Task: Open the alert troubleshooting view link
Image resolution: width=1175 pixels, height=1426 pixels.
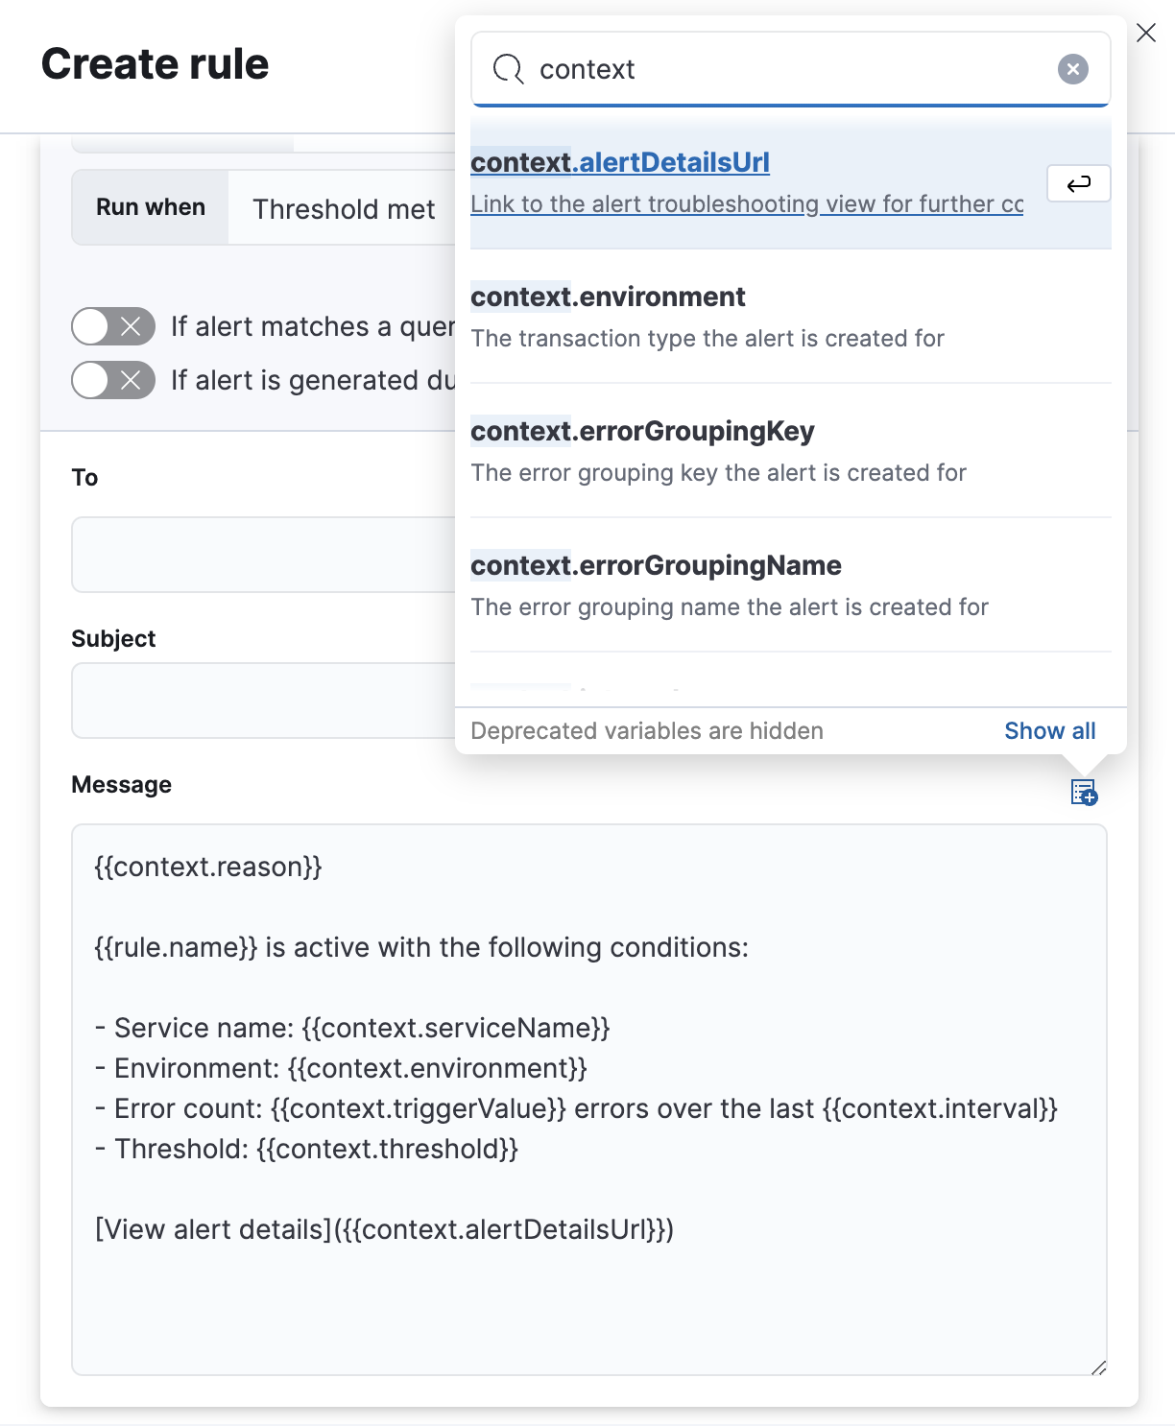Action: (748, 203)
